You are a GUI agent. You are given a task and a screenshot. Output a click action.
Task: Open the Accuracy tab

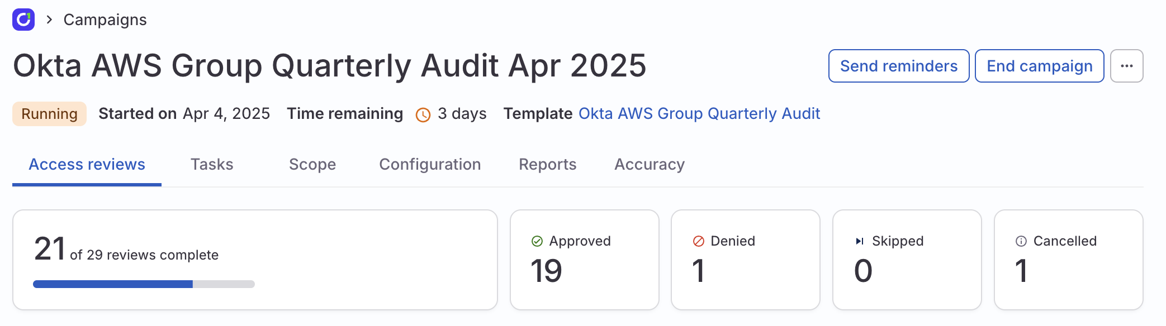click(650, 164)
